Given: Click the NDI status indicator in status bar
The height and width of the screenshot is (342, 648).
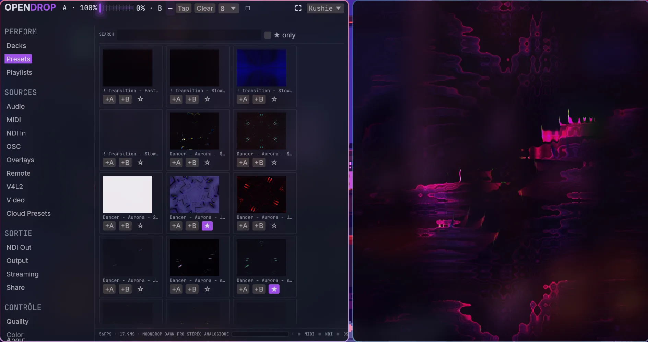Looking at the screenshot, I should click(326, 334).
